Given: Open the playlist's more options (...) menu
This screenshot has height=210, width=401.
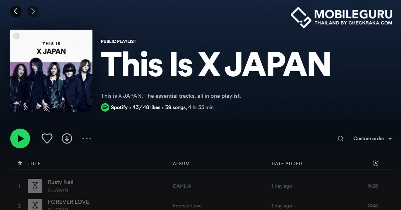Looking at the screenshot, I should pyautogui.click(x=87, y=138).
